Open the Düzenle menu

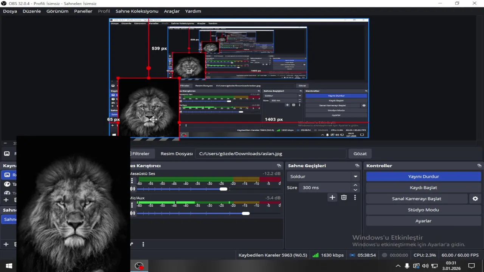[x=32, y=11]
